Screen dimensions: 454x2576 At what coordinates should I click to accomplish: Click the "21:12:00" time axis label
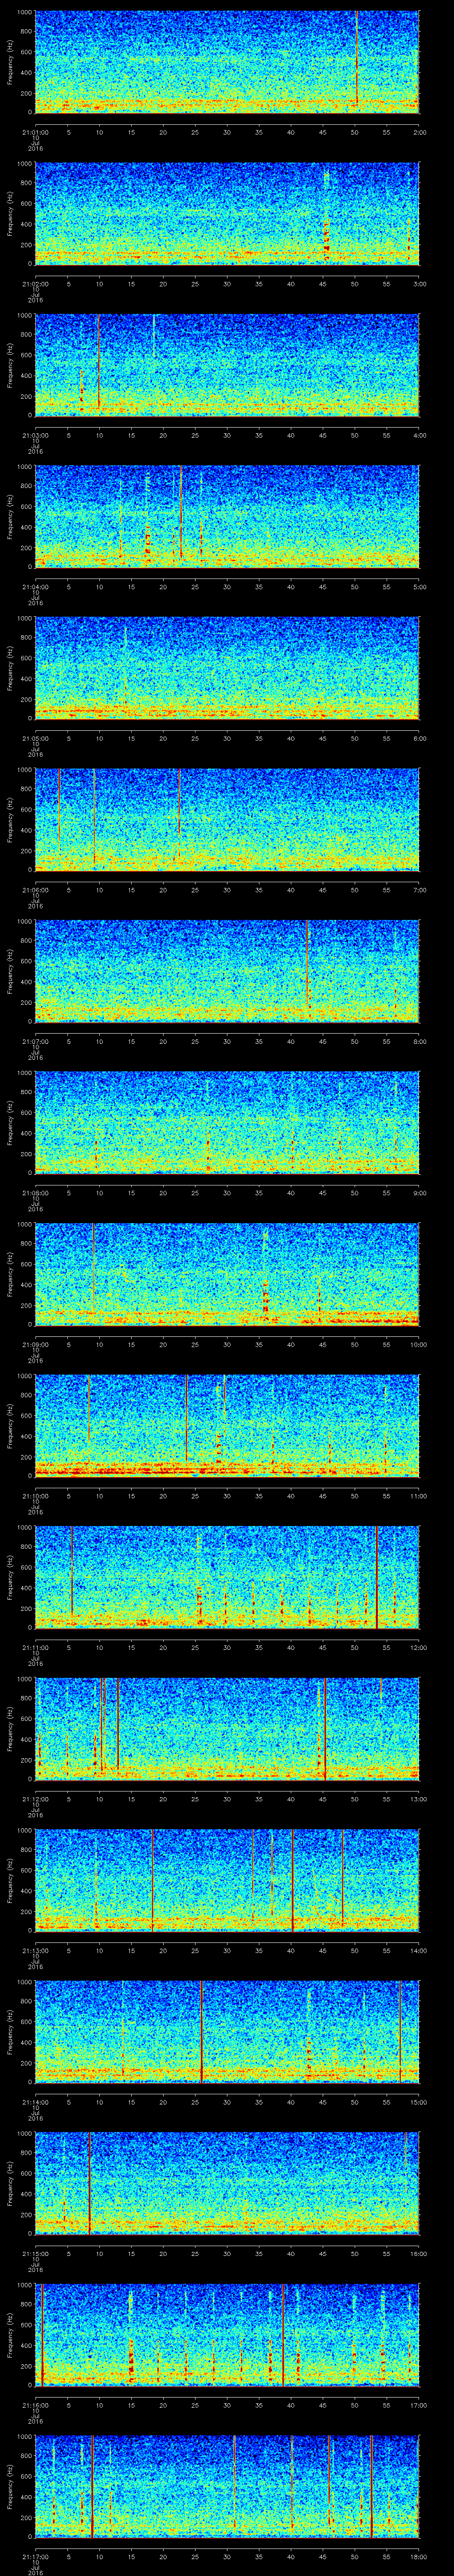[35, 1798]
